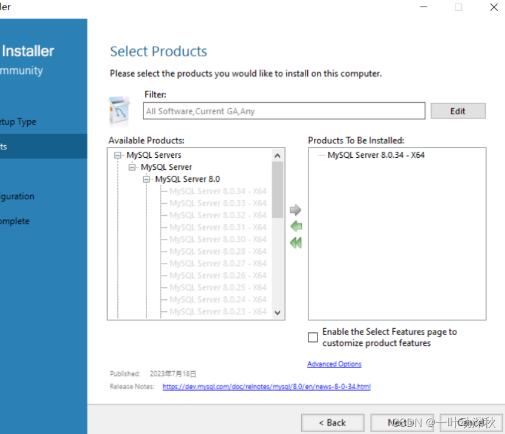
Task: Click the green remove-product left arrow
Action: point(296,226)
